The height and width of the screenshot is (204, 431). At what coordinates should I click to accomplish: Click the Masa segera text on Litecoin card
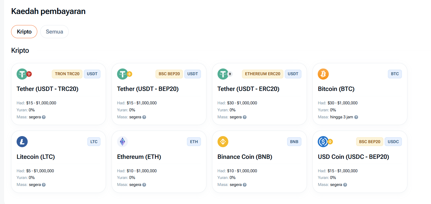pyautogui.click(x=29, y=185)
